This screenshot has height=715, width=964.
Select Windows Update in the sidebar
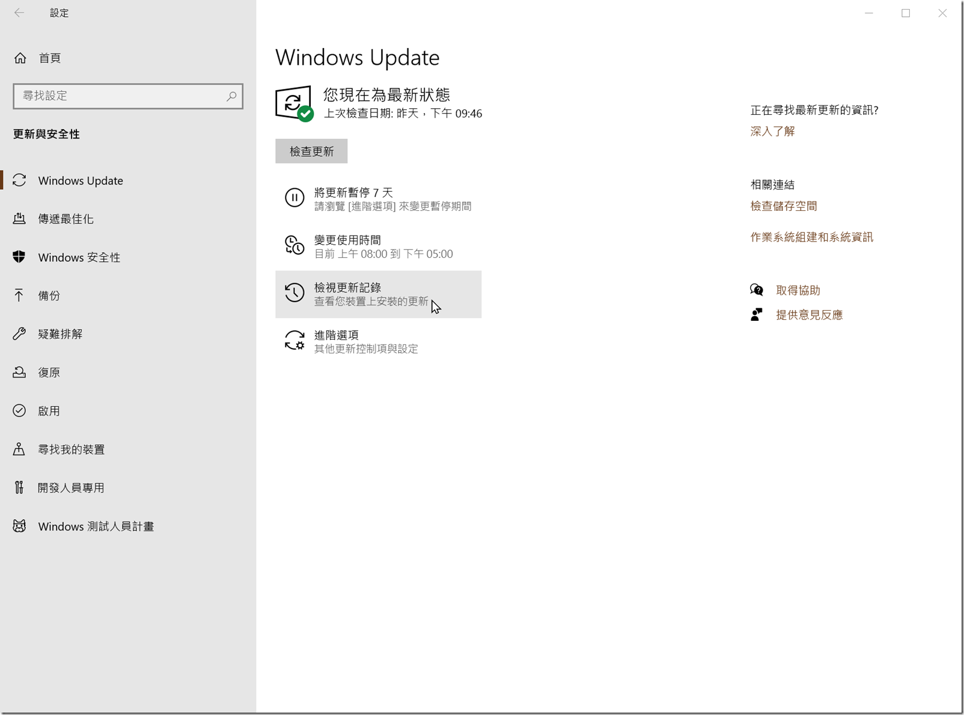[80, 180]
